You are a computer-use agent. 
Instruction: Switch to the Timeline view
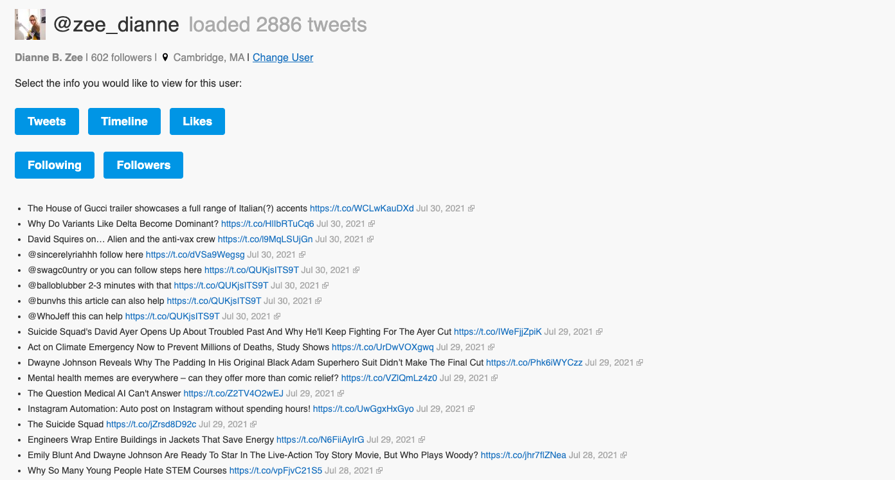point(124,121)
